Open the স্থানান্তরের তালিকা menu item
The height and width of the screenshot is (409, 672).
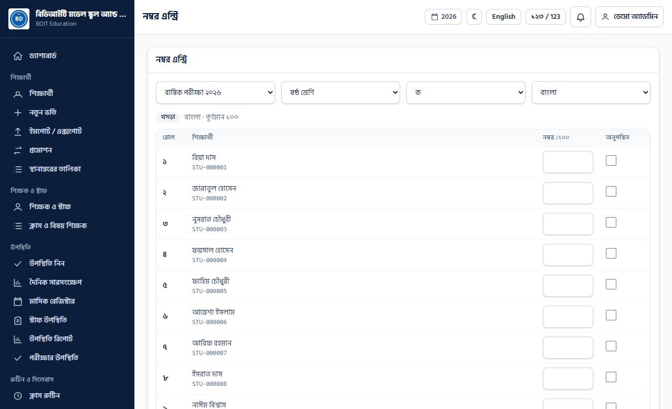[x=67, y=169]
